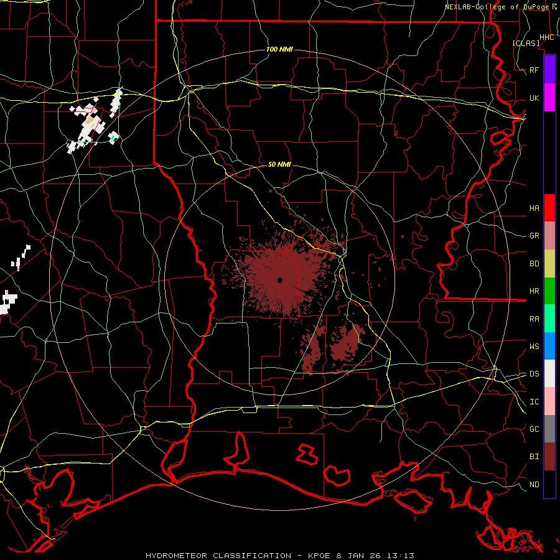Click the green HR legend swatch
The height and width of the screenshot is (560, 560).
tap(549, 291)
